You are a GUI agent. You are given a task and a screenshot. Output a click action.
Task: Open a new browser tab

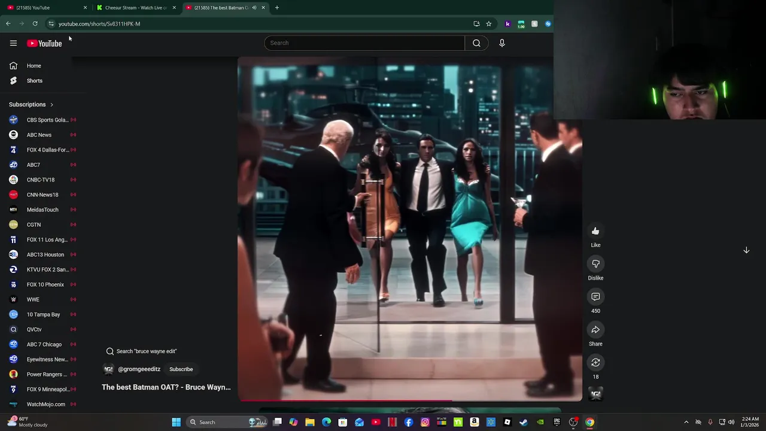pos(276,8)
